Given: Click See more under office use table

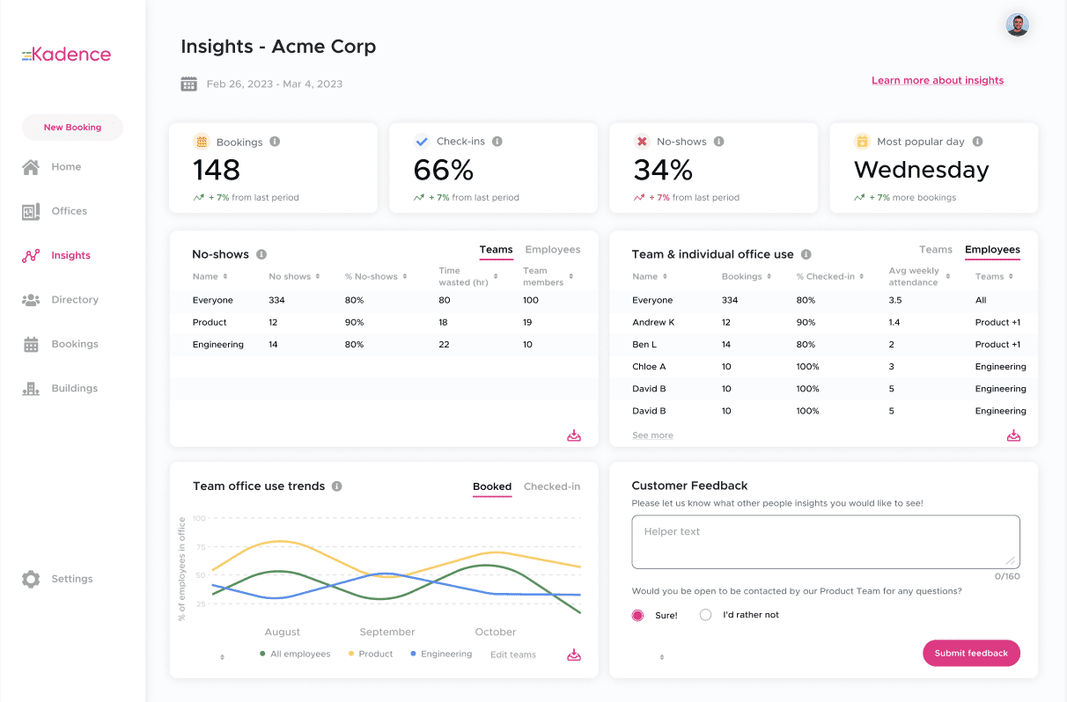Looking at the screenshot, I should 652,435.
